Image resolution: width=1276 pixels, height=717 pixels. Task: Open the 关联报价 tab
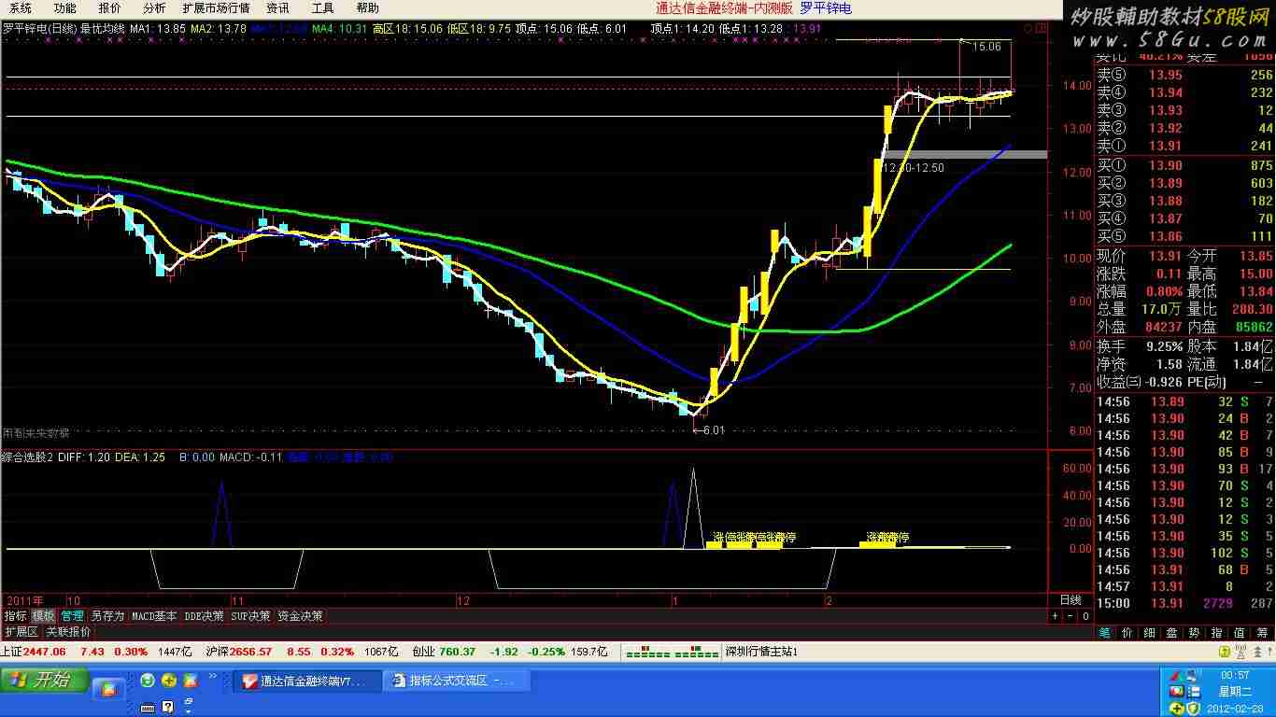coord(68,632)
